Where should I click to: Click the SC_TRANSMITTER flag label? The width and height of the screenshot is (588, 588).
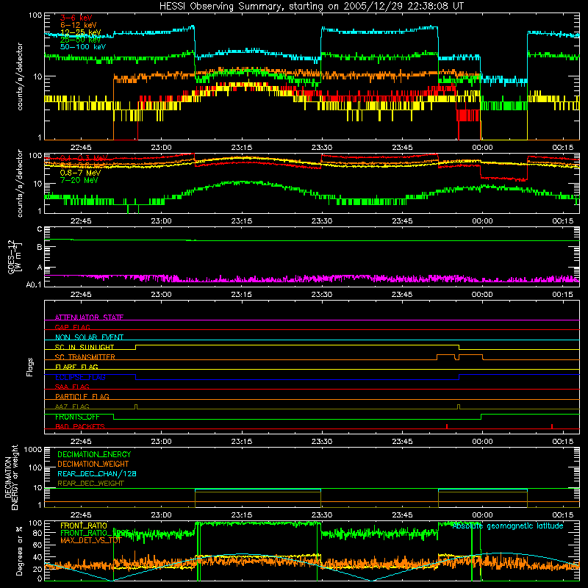click(85, 356)
